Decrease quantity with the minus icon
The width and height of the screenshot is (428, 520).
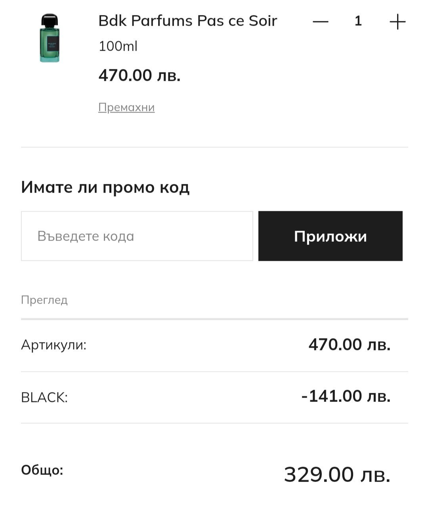coord(321,21)
